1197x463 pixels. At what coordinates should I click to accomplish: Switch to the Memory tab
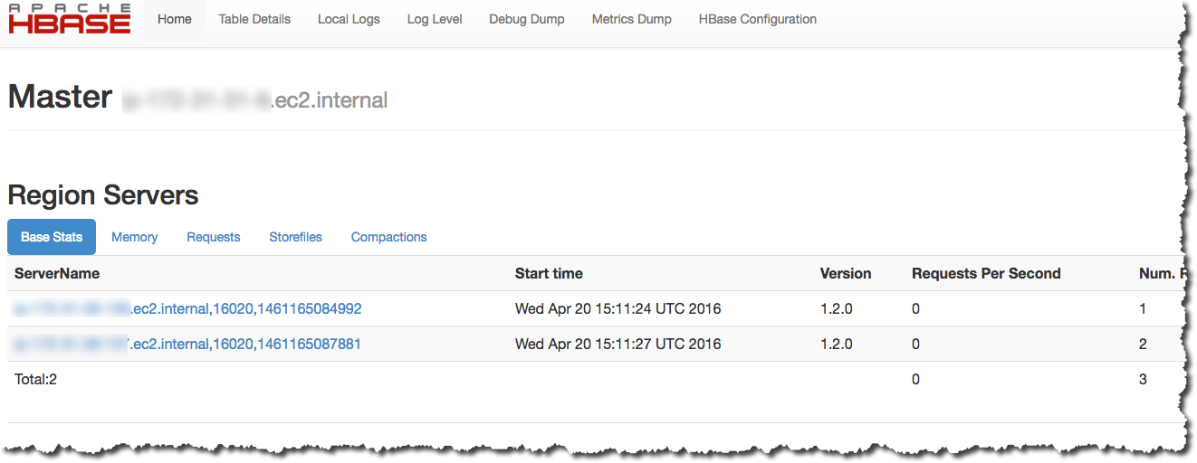click(135, 237)
